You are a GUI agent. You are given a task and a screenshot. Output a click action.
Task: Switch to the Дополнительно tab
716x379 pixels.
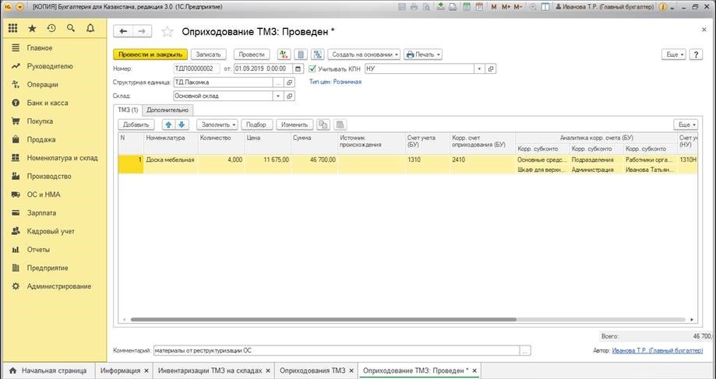[x=167, y=110]
